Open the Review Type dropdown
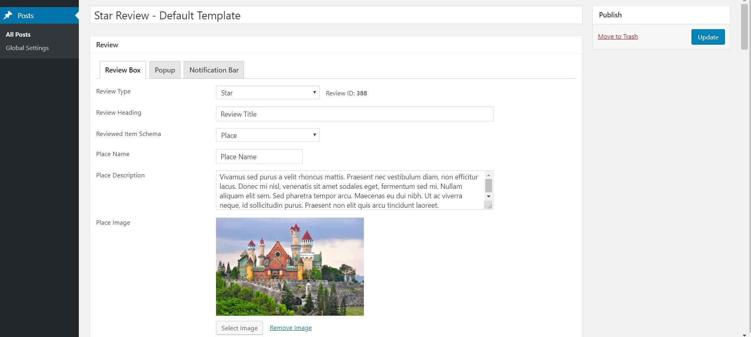 click(268, 93)
